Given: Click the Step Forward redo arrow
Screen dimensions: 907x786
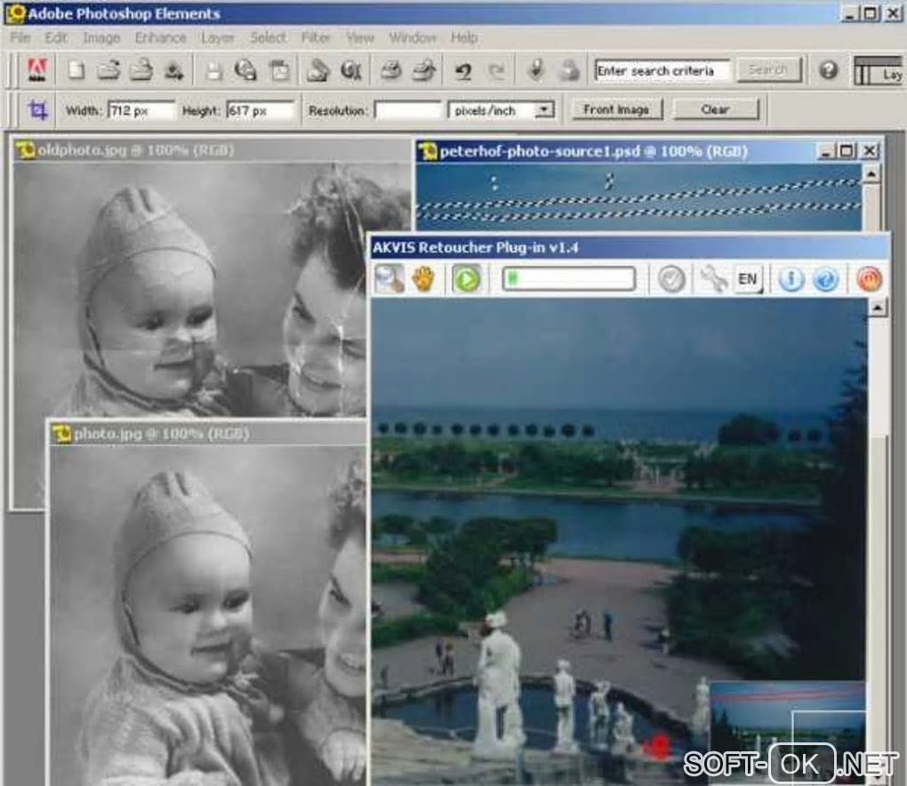Looking at the screenshot, I should [x=496, y=71].
